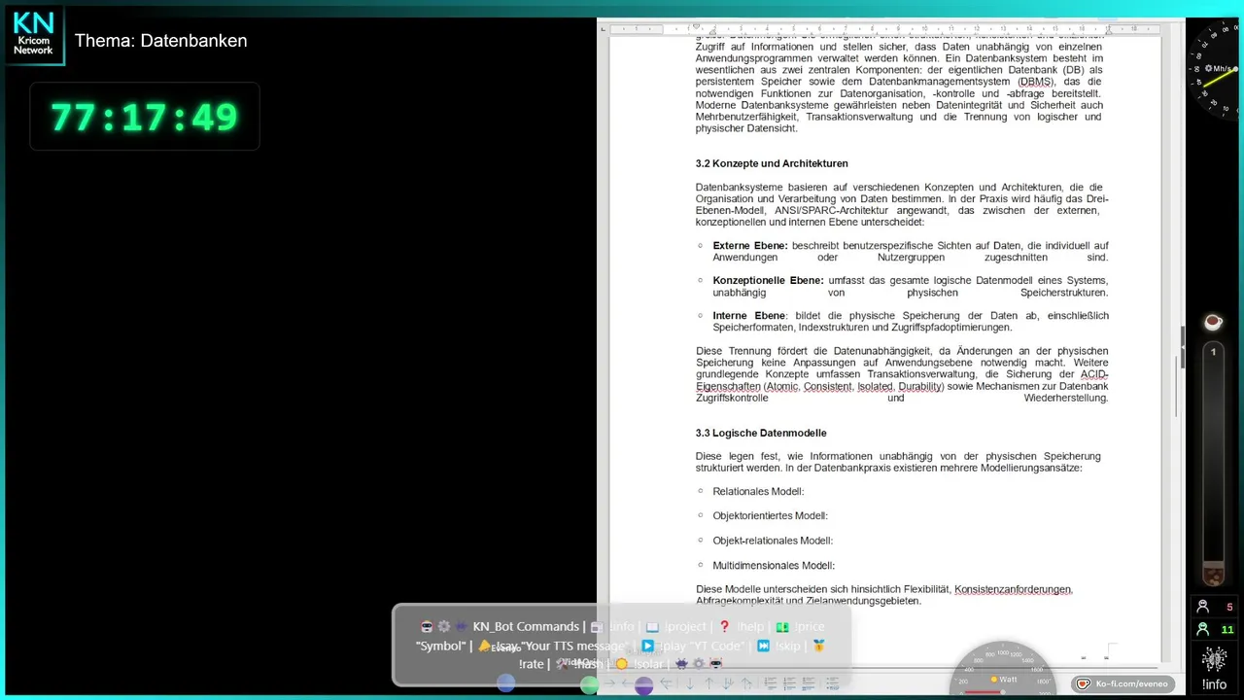Click the Mh/s hashrate gauge
The height and width of the screenshot is (700, 1244).
(x=1215, y=70)
